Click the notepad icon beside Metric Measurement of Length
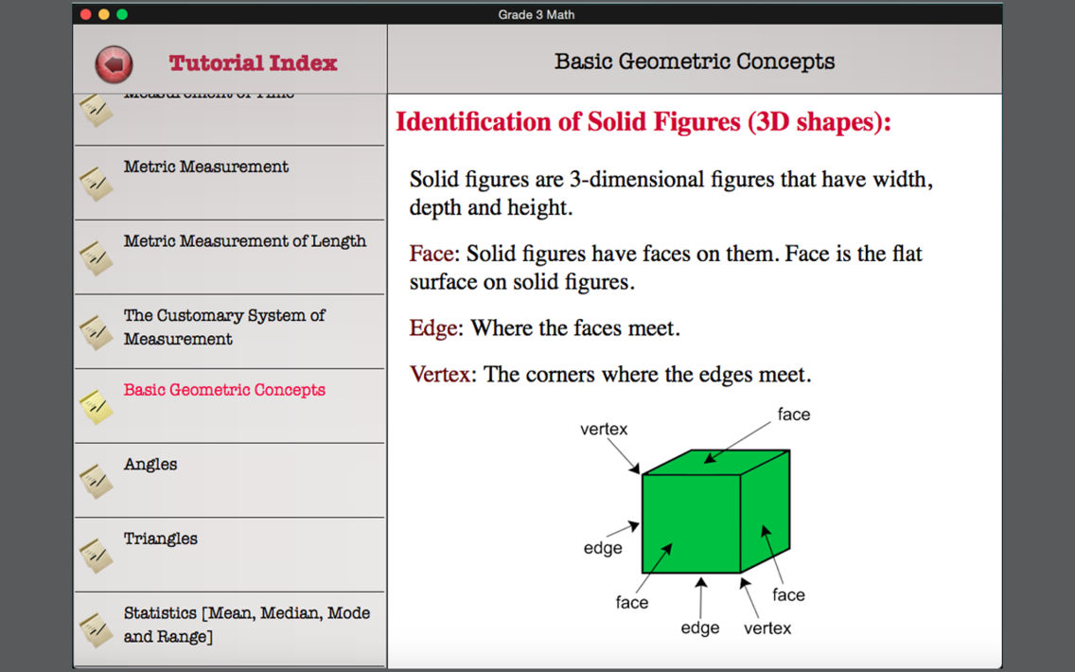 click(96, 256)
